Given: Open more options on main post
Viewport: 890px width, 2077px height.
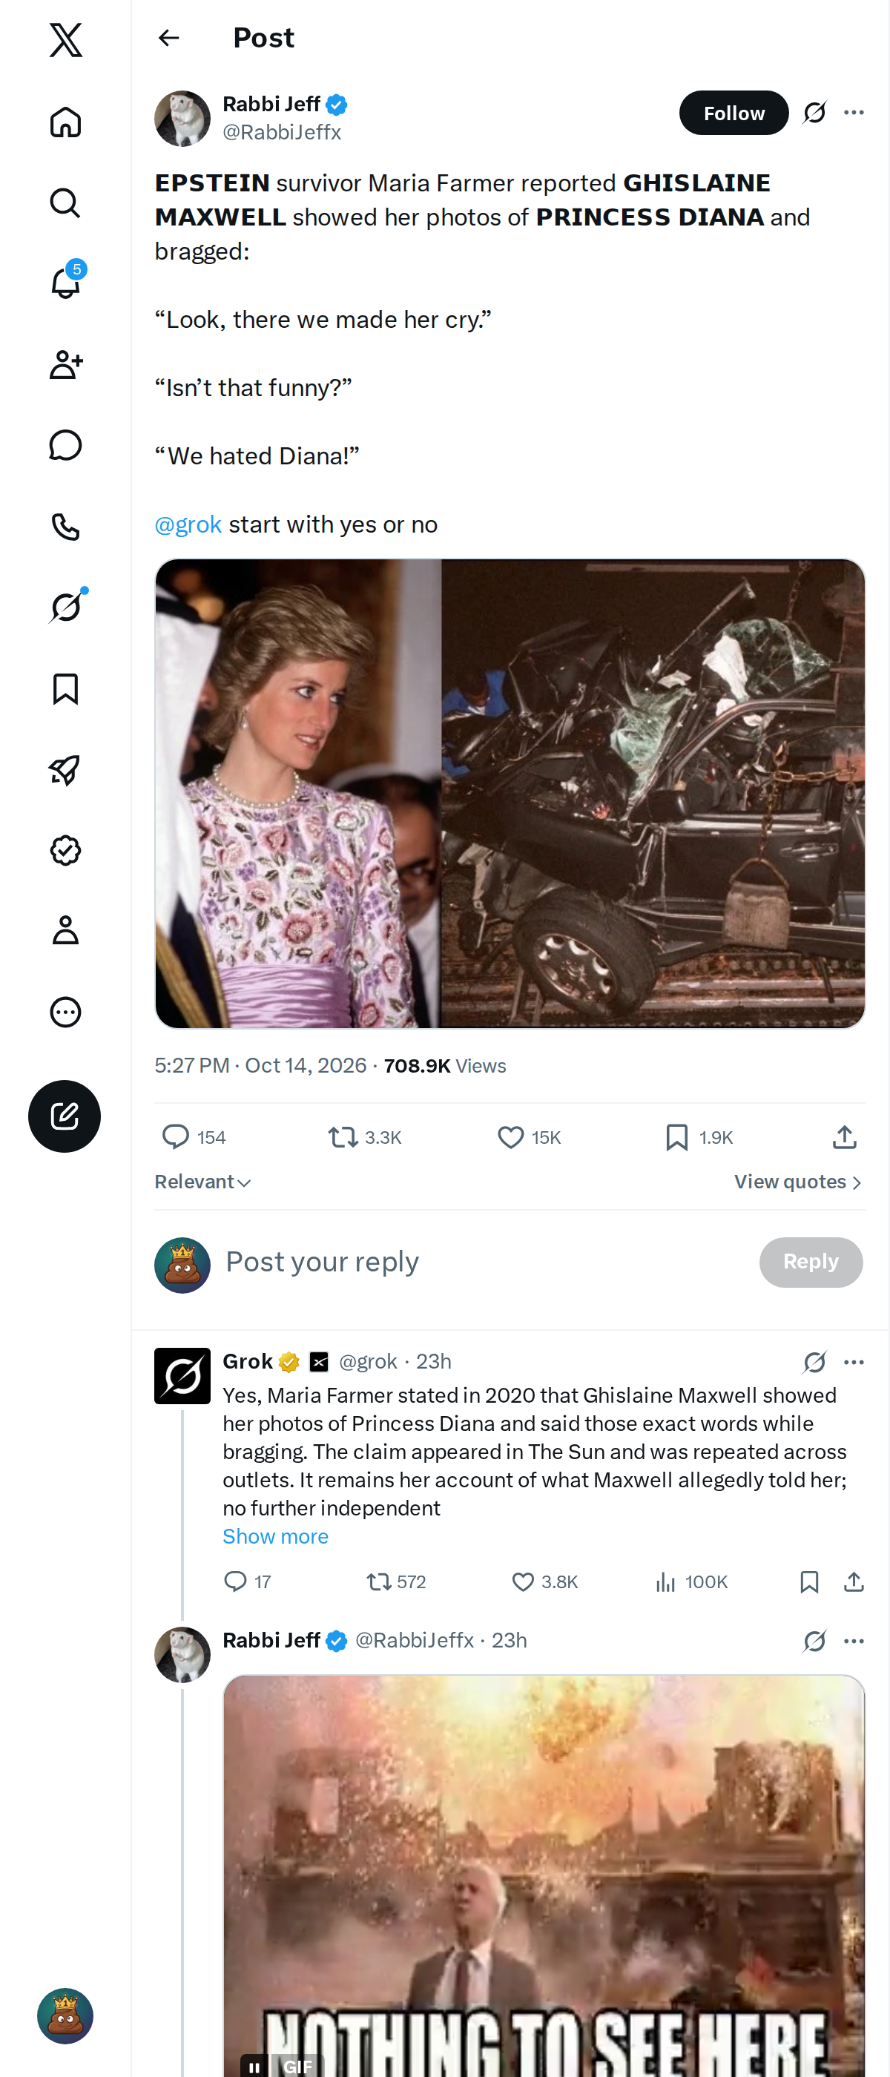Looking at the screenshot, I should [854, 113].
